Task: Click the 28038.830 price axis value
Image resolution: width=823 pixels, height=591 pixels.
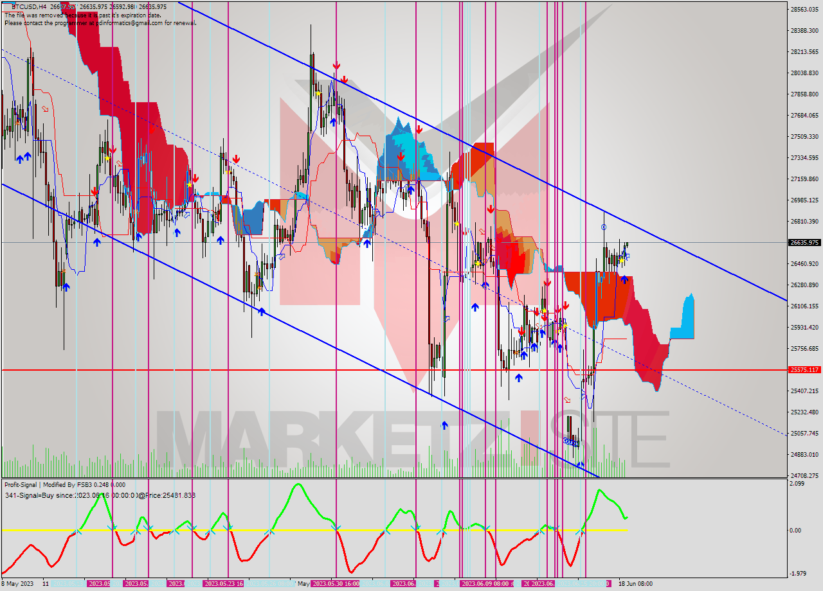Action: click(x=804, y=73)
